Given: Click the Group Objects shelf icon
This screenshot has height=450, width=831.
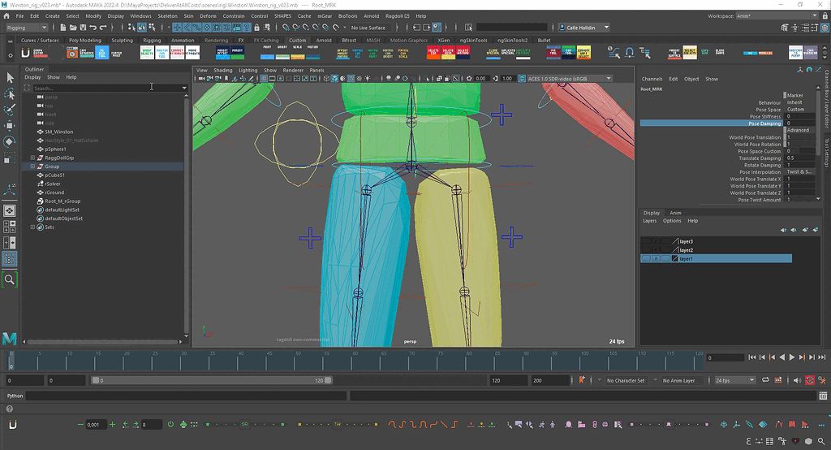Looking at the screenshot, I should tap(147, 53).
